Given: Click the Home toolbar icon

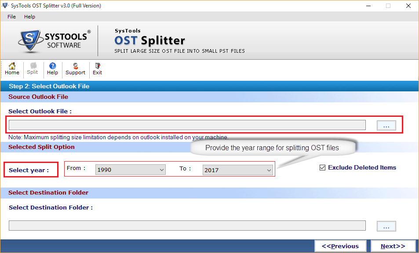Looking at the screenshot, I should pyautogui.click(x=12, y=69).
